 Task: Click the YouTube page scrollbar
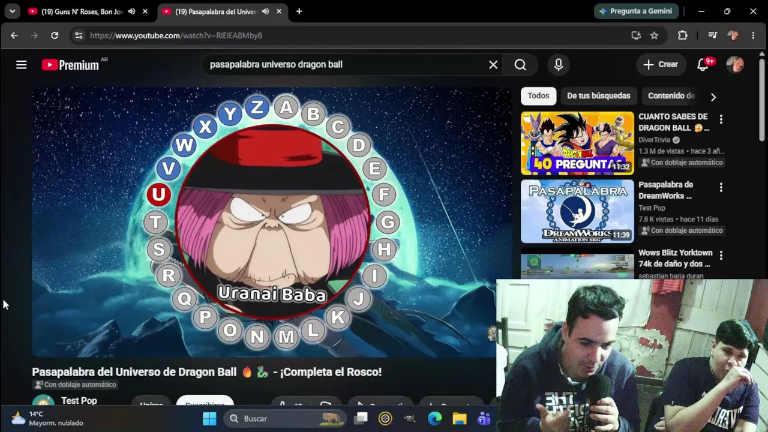763,99
